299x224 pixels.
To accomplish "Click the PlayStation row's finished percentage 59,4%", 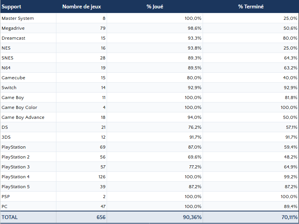I will [x=291, y=147].
